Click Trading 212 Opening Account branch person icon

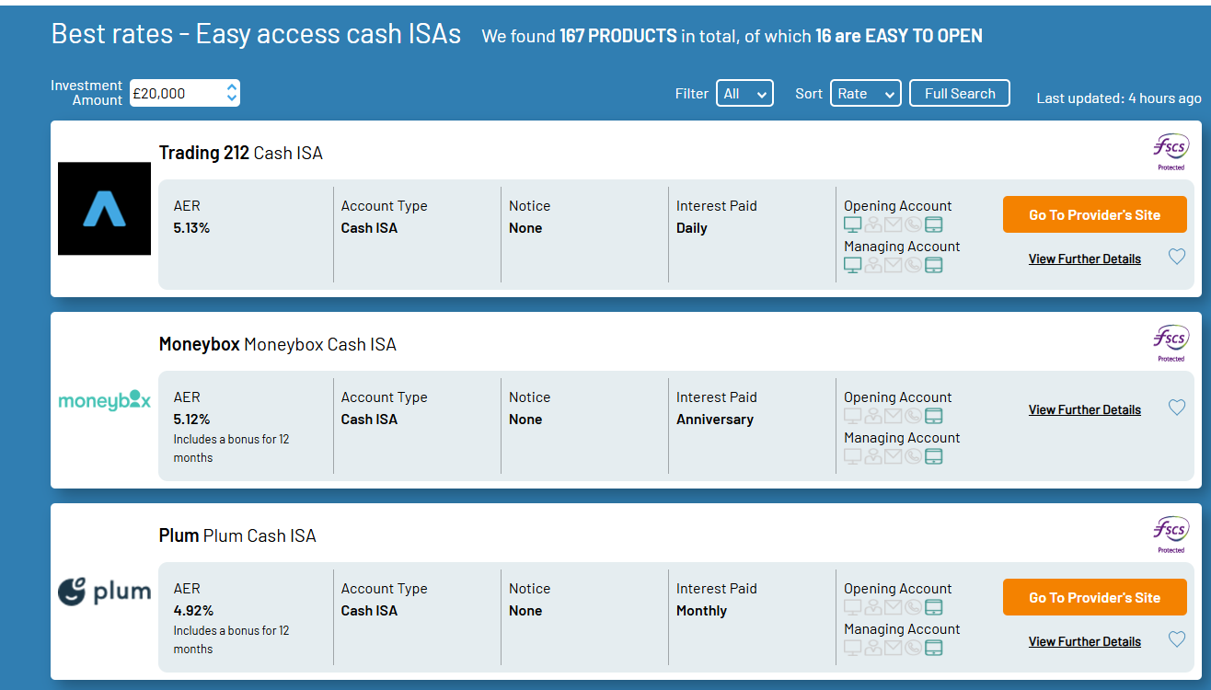coord(873,224)
